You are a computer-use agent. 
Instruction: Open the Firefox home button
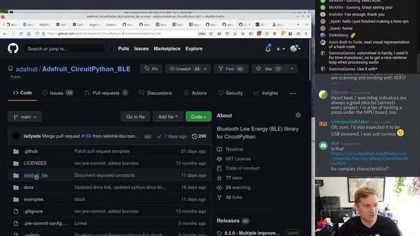(x=29, y=33)
